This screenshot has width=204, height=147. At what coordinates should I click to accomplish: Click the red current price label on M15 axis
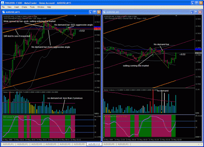pos(97,29)
